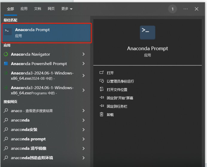The height and width of the screenshot is (167, 207).
Task: Click the 打开 open icon
Action: pos(101,72)
